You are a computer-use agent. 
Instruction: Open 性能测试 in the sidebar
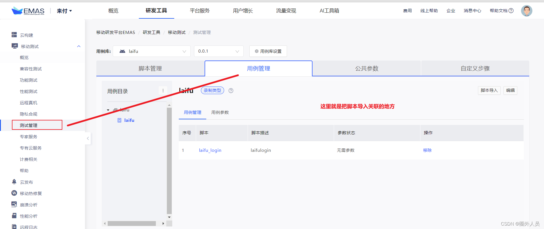[28, 91]
